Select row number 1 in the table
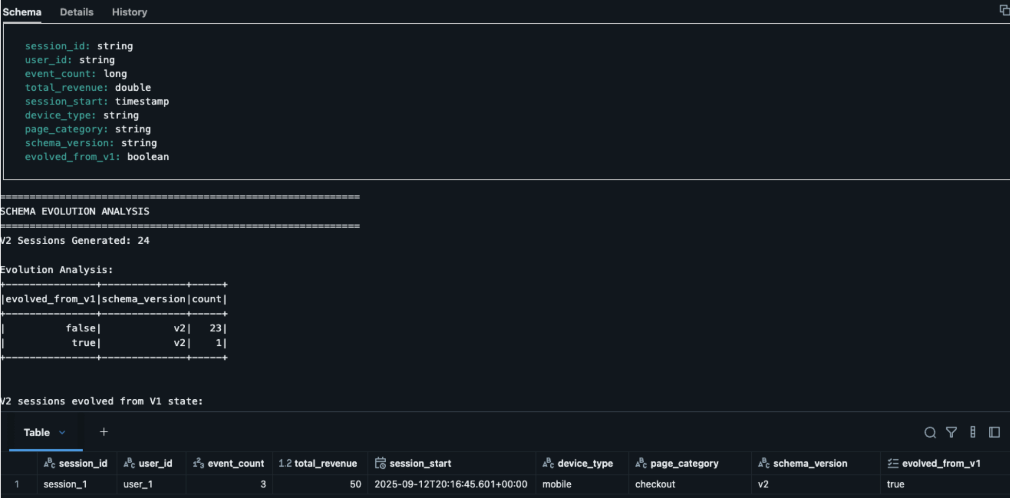The height and width of the screenshot is (498, 1010). tap(17, 484)
